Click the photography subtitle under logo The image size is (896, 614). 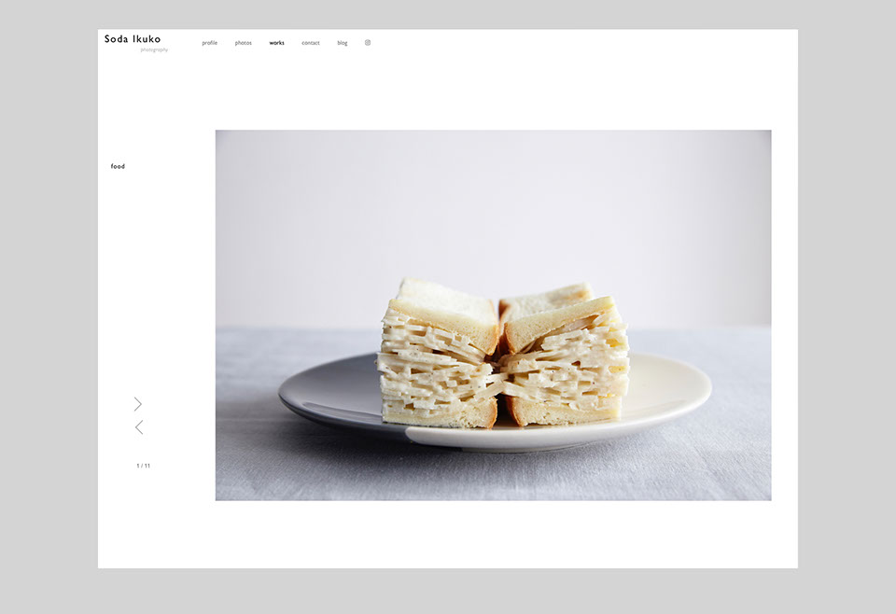(154, 49)
